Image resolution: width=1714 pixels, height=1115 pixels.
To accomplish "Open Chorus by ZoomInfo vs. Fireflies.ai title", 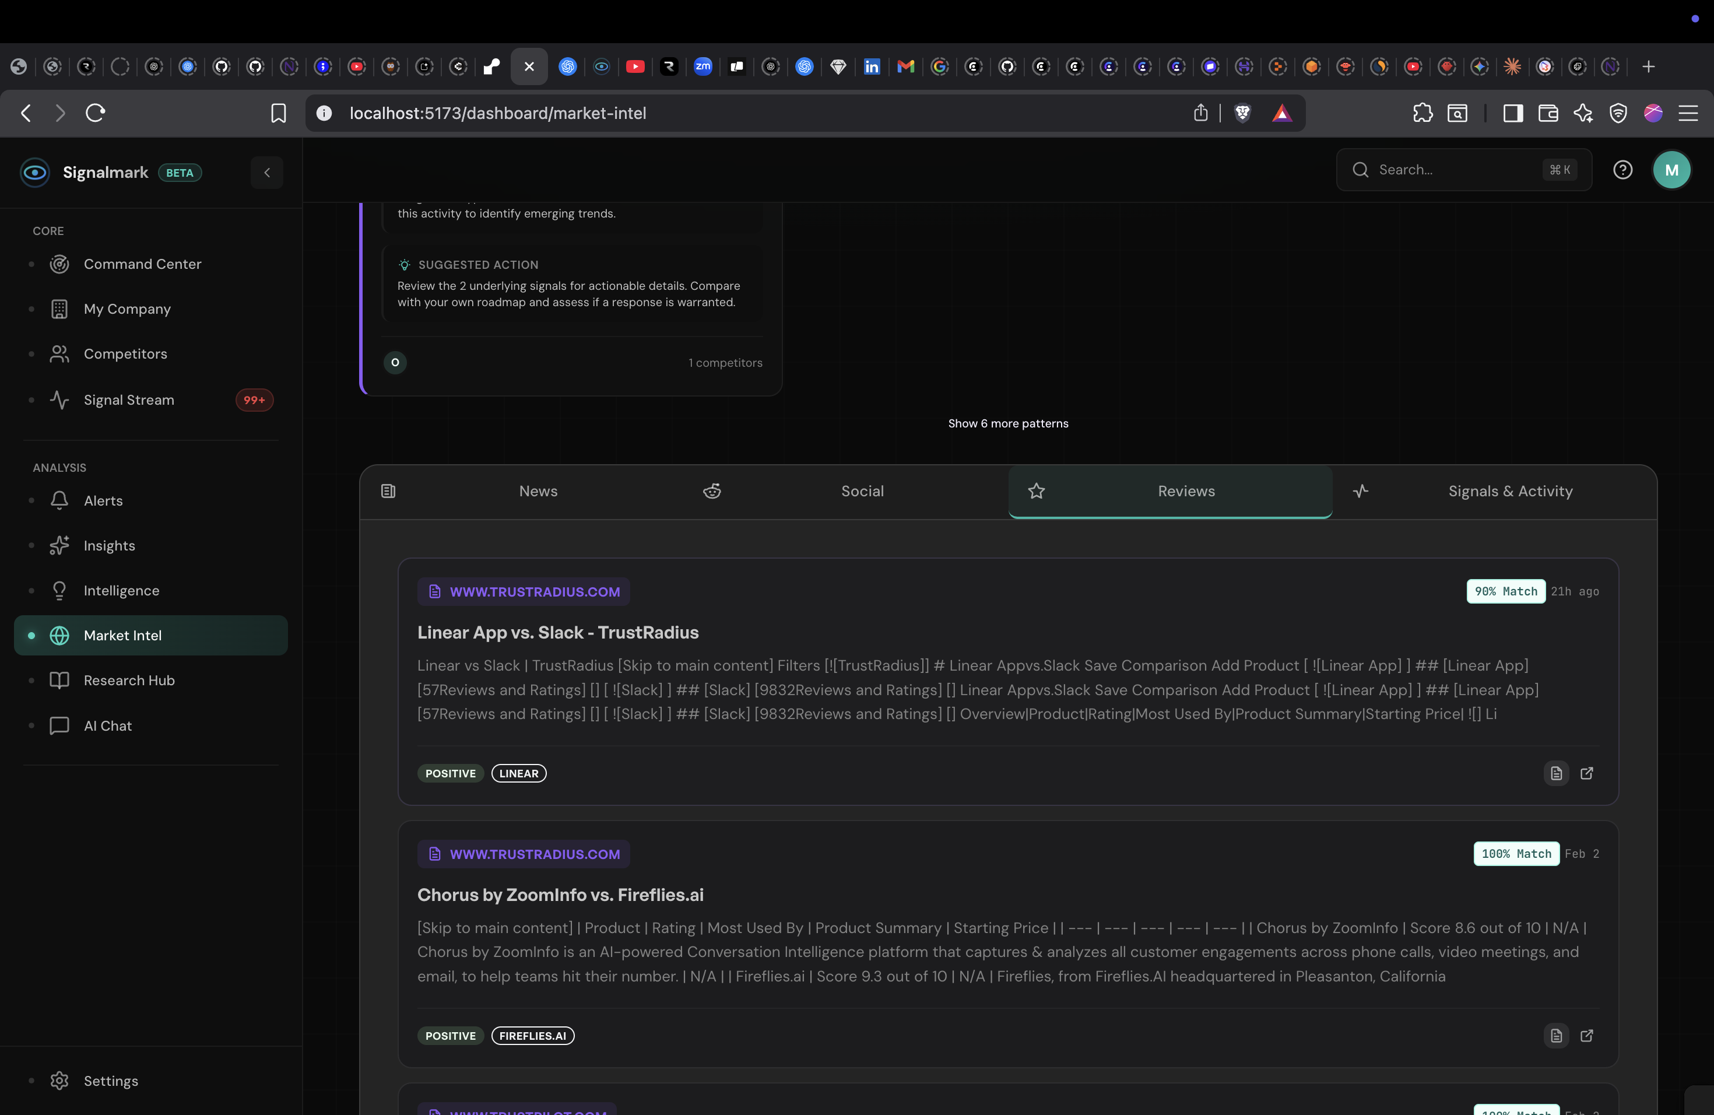I will [x=560, y=895].
